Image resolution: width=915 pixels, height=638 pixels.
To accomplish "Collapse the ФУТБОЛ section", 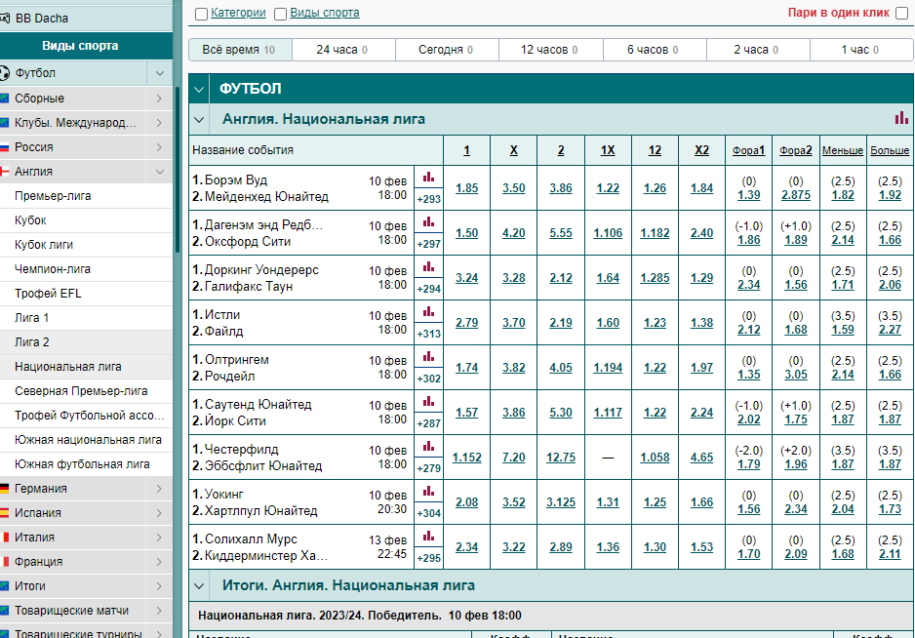I will click(x=199, y=90).
